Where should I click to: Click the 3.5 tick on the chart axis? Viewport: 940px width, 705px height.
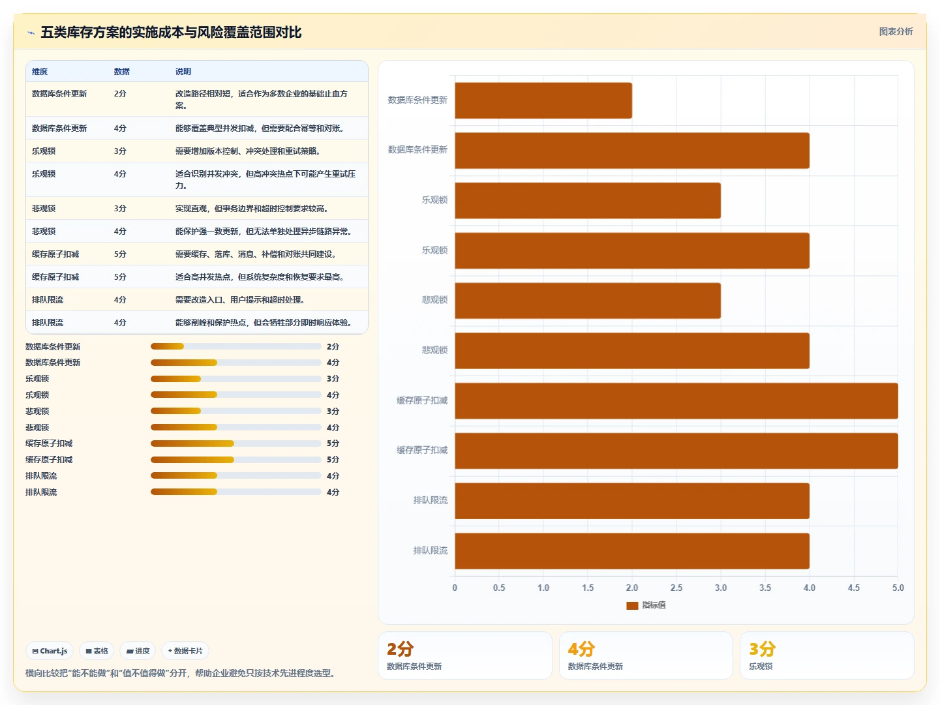pos(765,588)
